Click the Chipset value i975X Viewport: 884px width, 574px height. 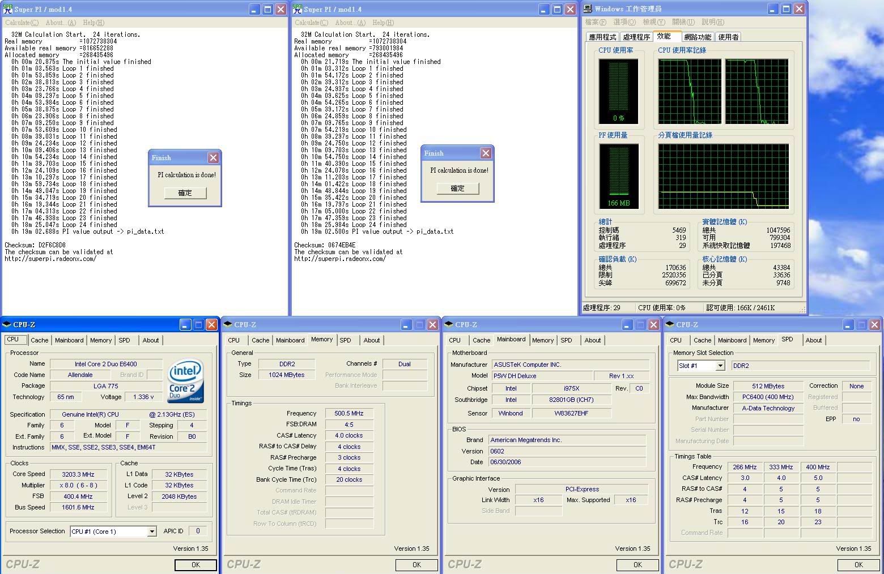click(x=571, y=388)
